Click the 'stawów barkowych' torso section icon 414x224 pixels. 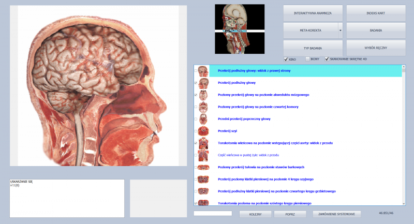[x=203, y=167]
